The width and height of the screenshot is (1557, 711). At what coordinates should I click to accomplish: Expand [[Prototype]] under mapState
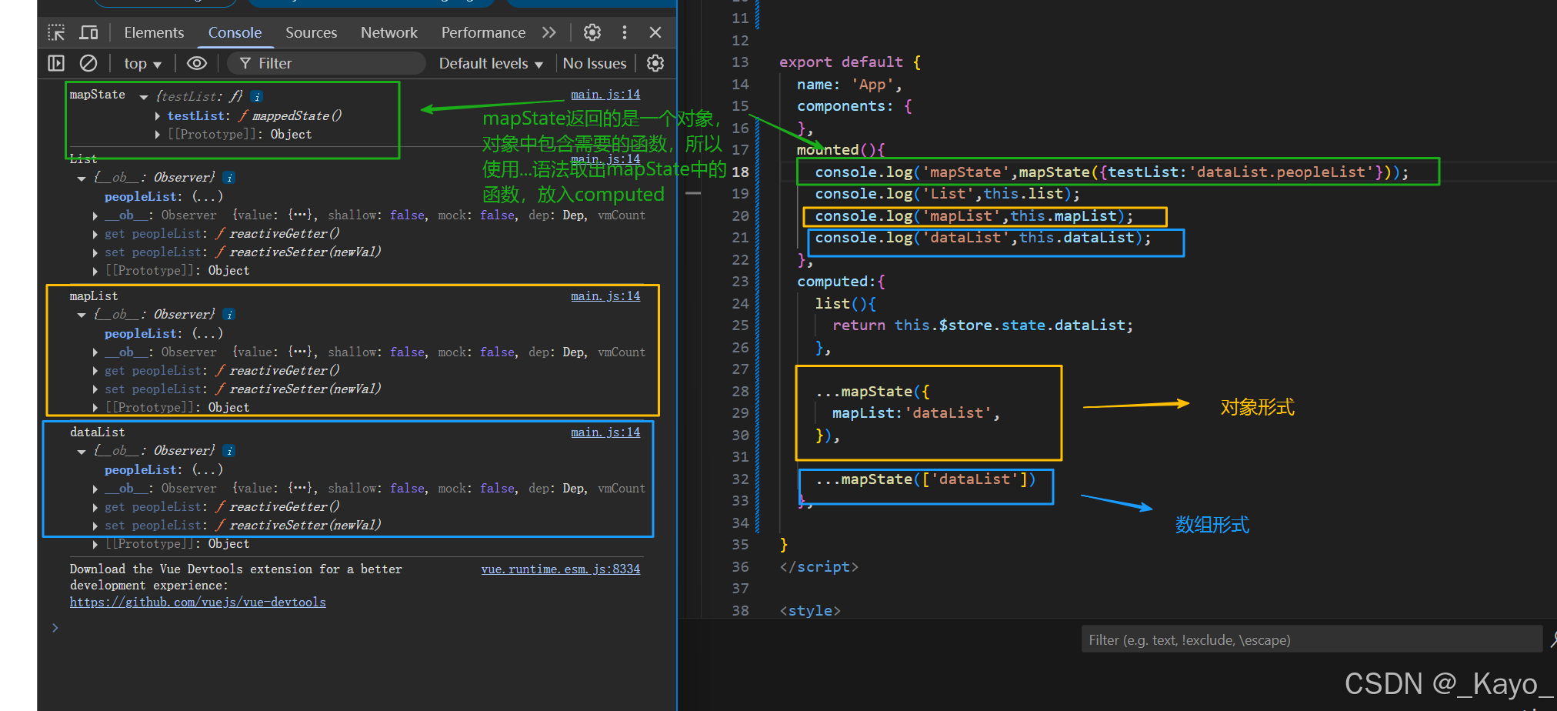click(158, 134)
